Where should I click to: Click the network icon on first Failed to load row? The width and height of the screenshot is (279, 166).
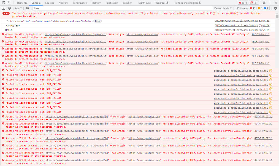click(271, 71)
